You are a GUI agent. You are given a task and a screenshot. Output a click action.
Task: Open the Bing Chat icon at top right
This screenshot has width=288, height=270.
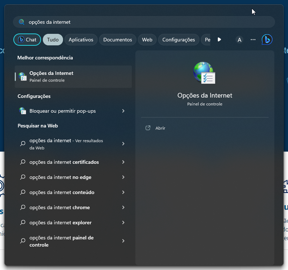[267, 40]
